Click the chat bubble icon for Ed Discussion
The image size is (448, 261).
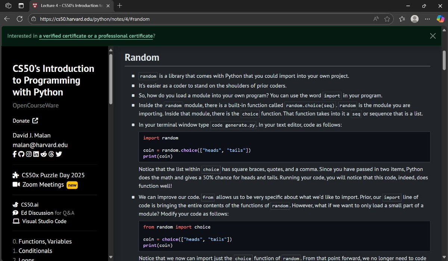(16, 213)
